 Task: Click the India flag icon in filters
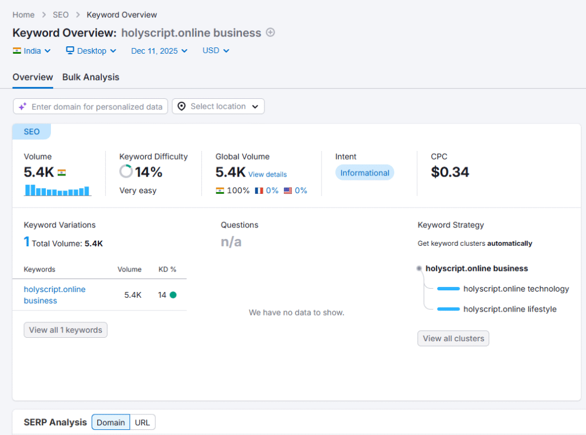coord(17,50)
